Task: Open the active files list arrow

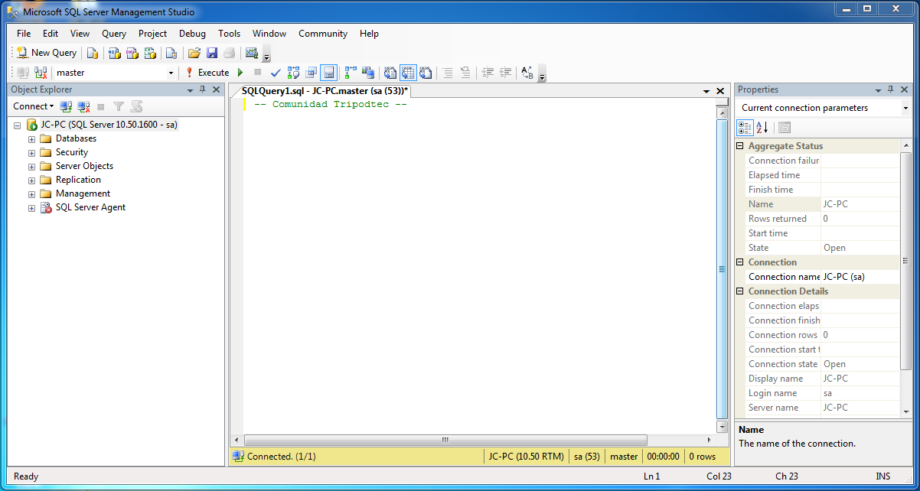Action: tap(706, 91)
